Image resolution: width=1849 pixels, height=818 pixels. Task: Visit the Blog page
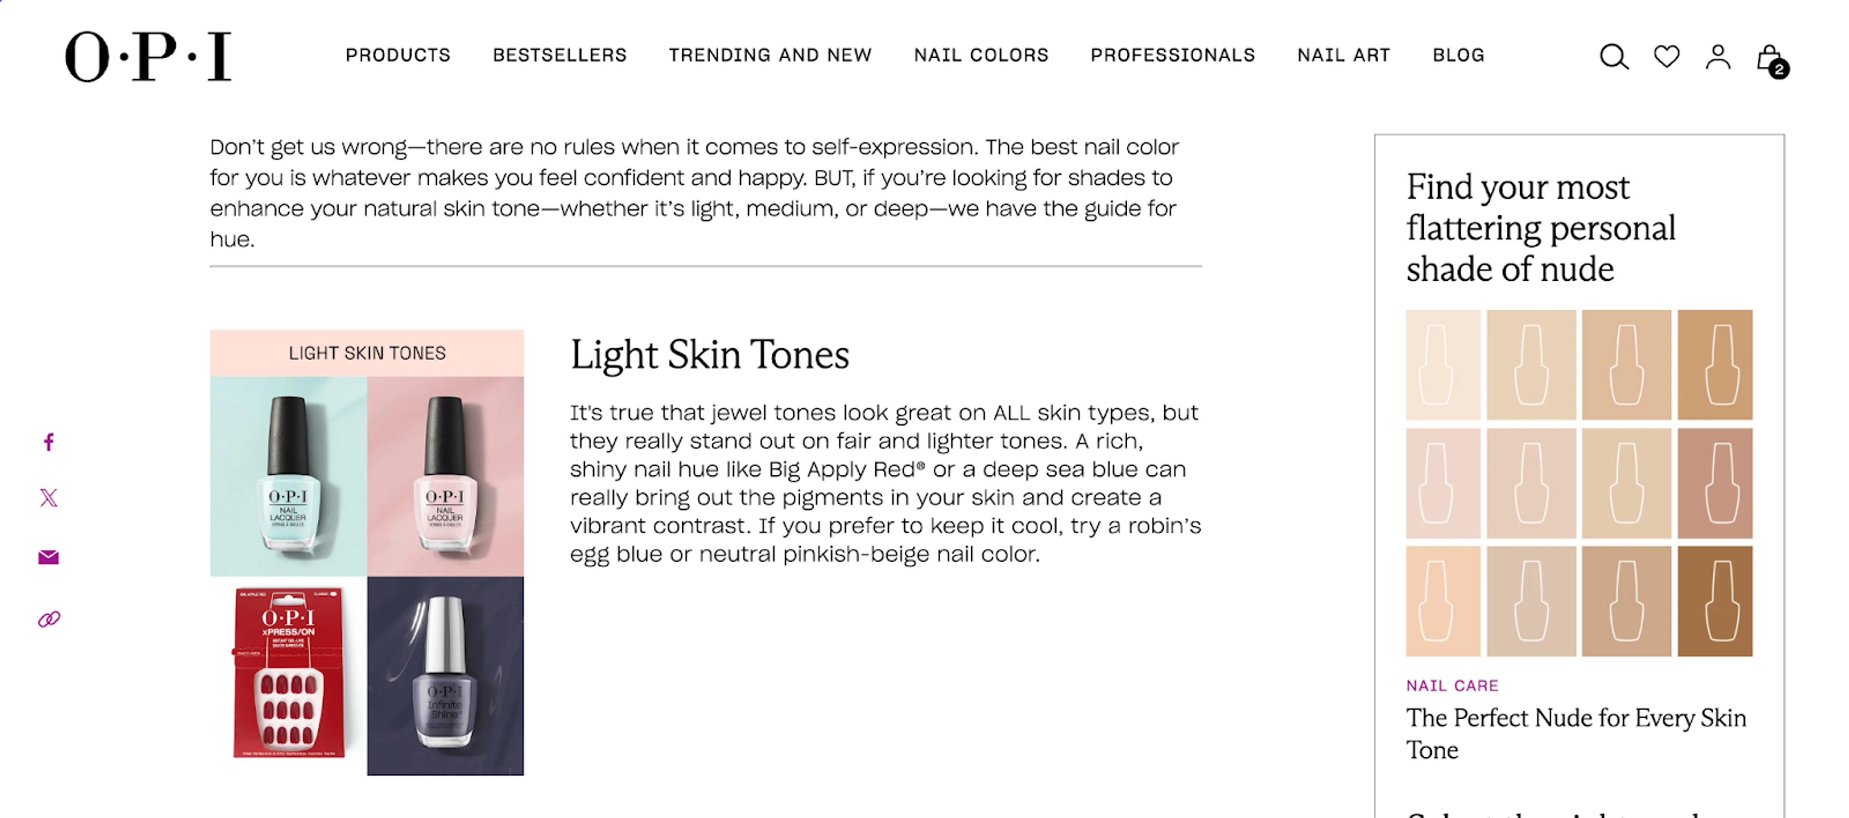[1458, 55]
